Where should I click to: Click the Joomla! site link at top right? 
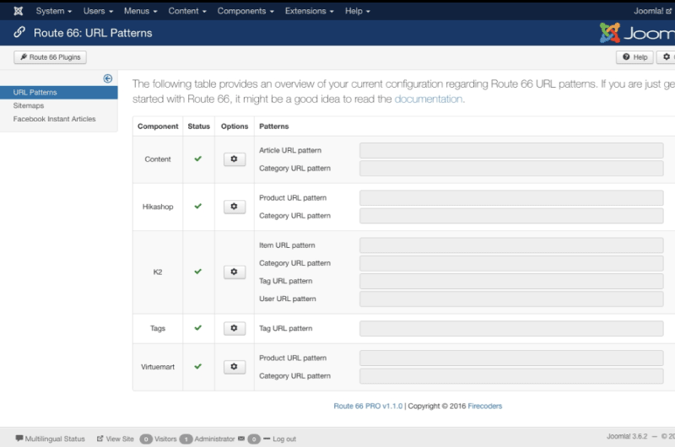[652, 11]
